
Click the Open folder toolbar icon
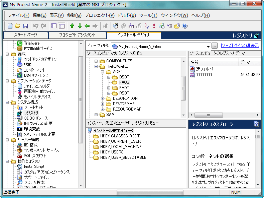[x=17, y=26]
